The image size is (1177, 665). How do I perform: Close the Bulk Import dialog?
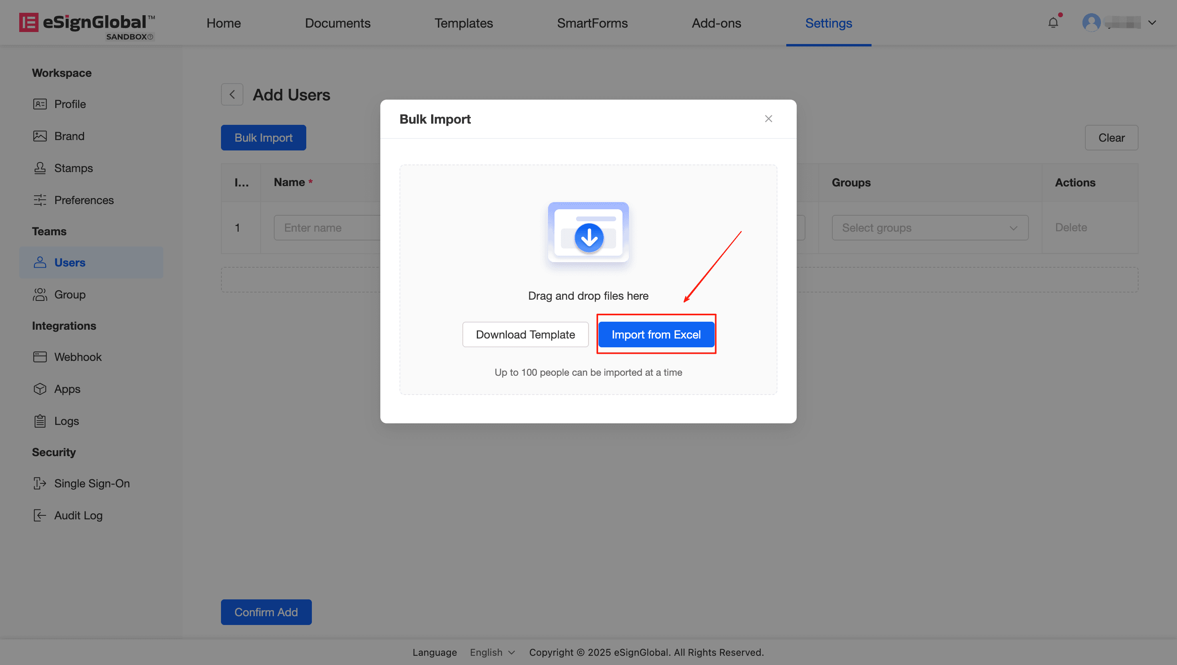click(768, 119)
